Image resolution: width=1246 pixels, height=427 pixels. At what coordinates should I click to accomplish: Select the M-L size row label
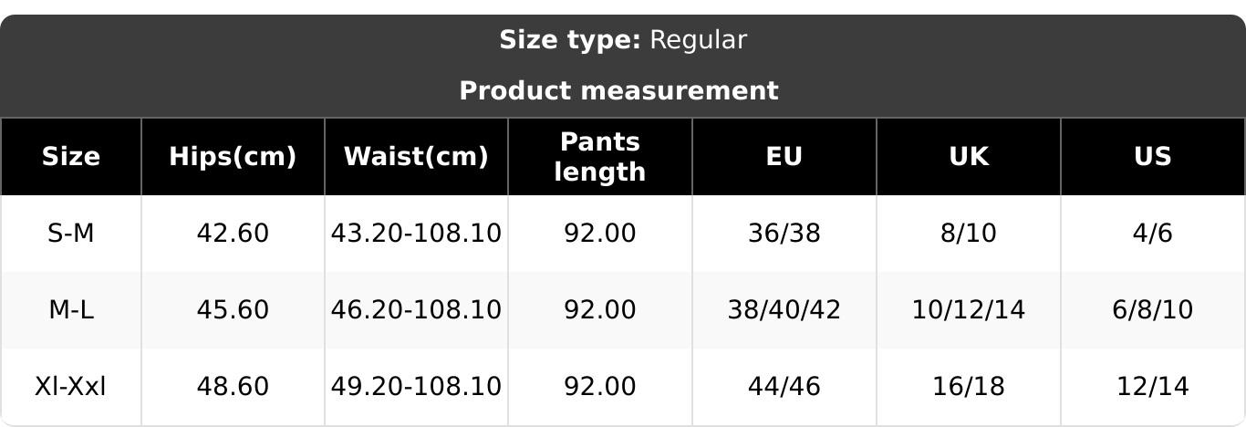coord(71,310)
